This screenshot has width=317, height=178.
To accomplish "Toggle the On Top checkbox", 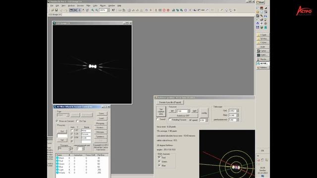I will pyautogui.click(x=77, y=121).
